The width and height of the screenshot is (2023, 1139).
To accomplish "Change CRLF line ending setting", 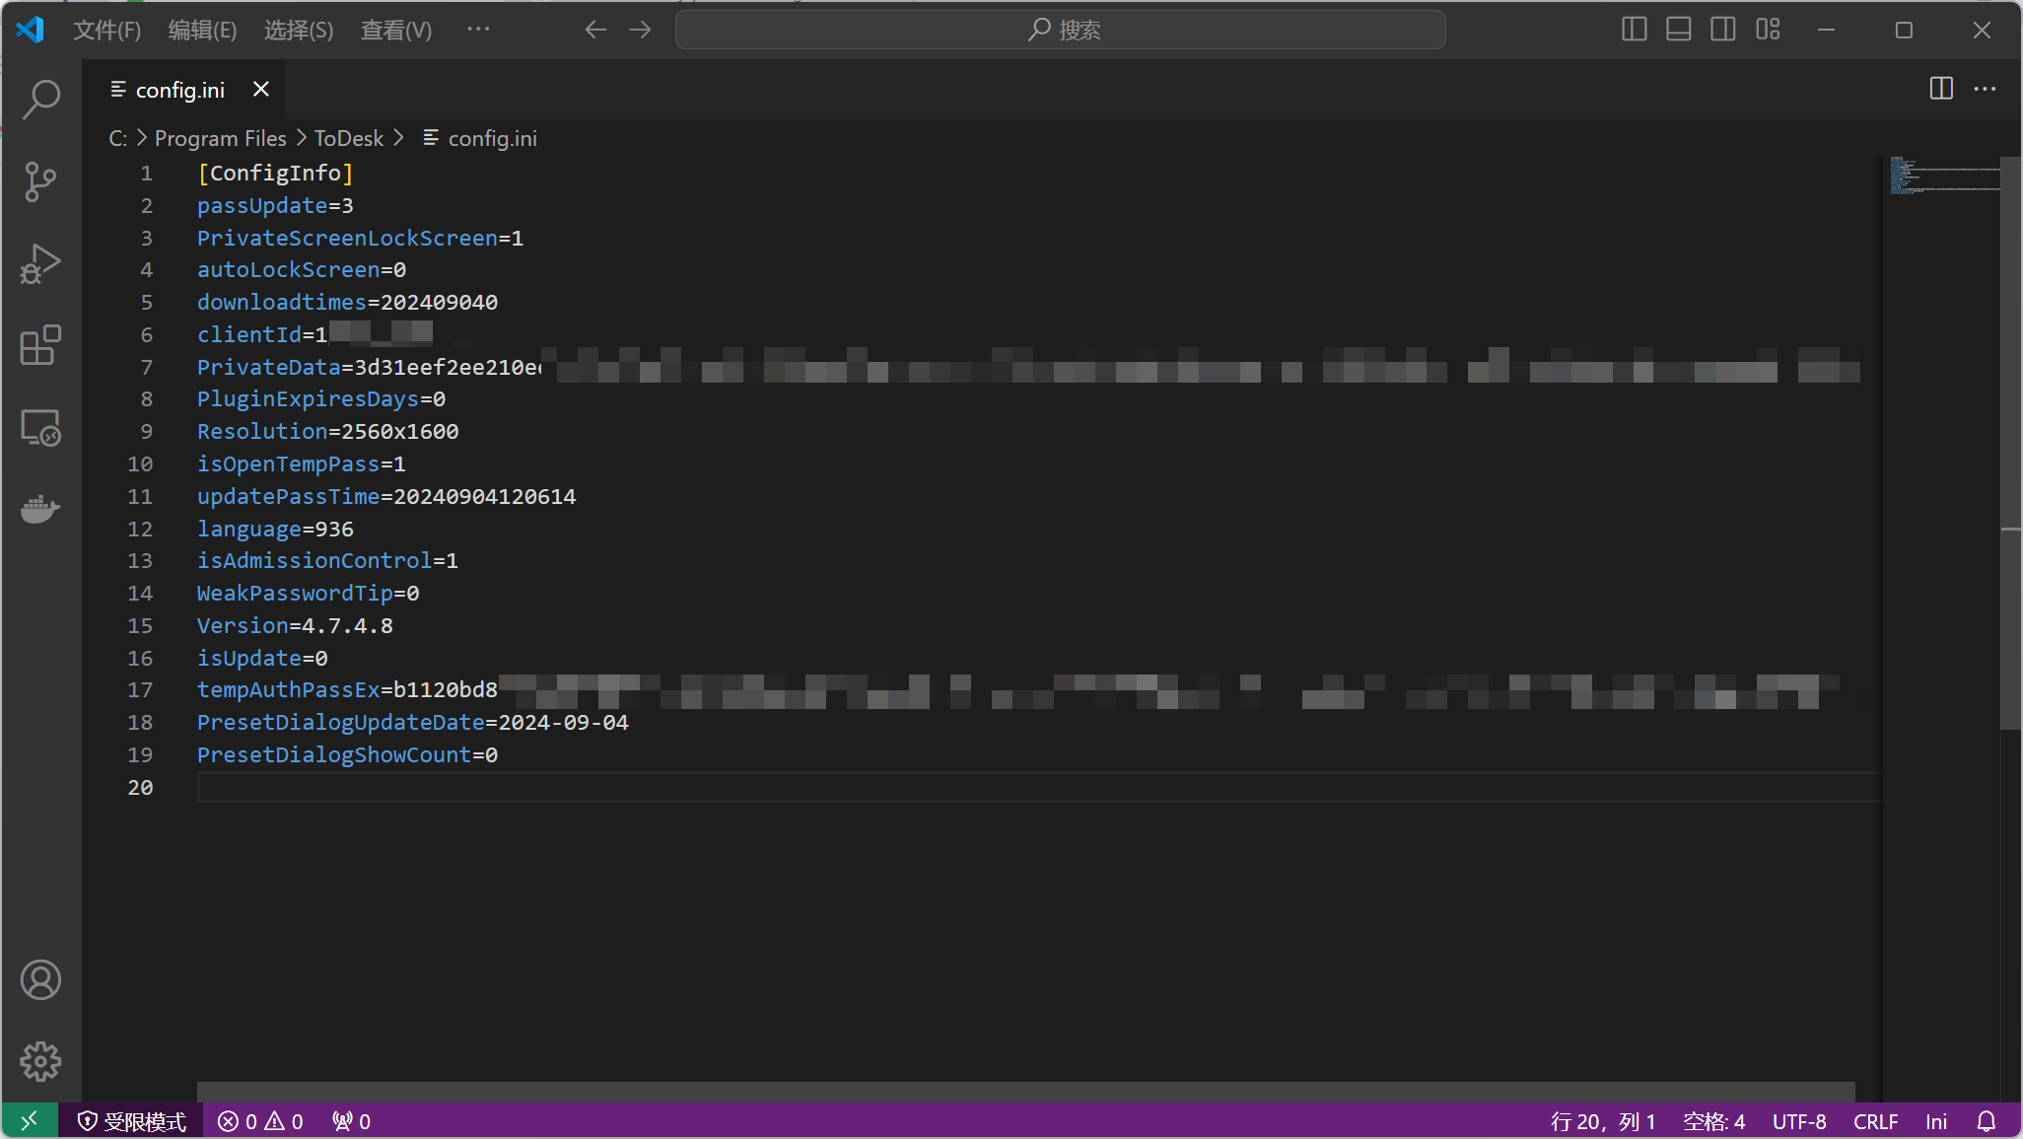I will tap(1874, 1121).
